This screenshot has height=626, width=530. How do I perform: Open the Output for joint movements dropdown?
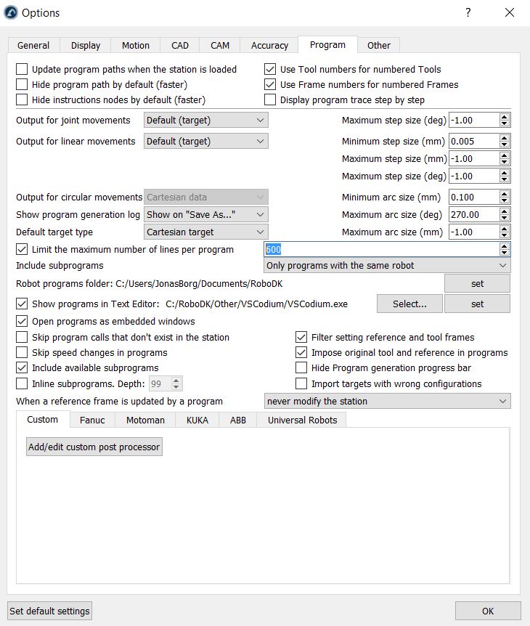coord(205,120)
